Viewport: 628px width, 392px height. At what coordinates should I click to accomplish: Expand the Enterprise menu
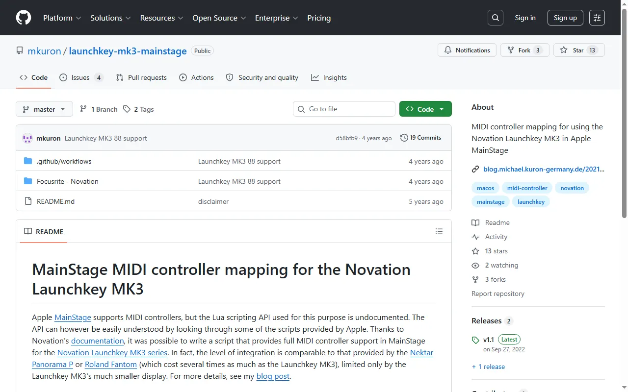coord(277,18)
